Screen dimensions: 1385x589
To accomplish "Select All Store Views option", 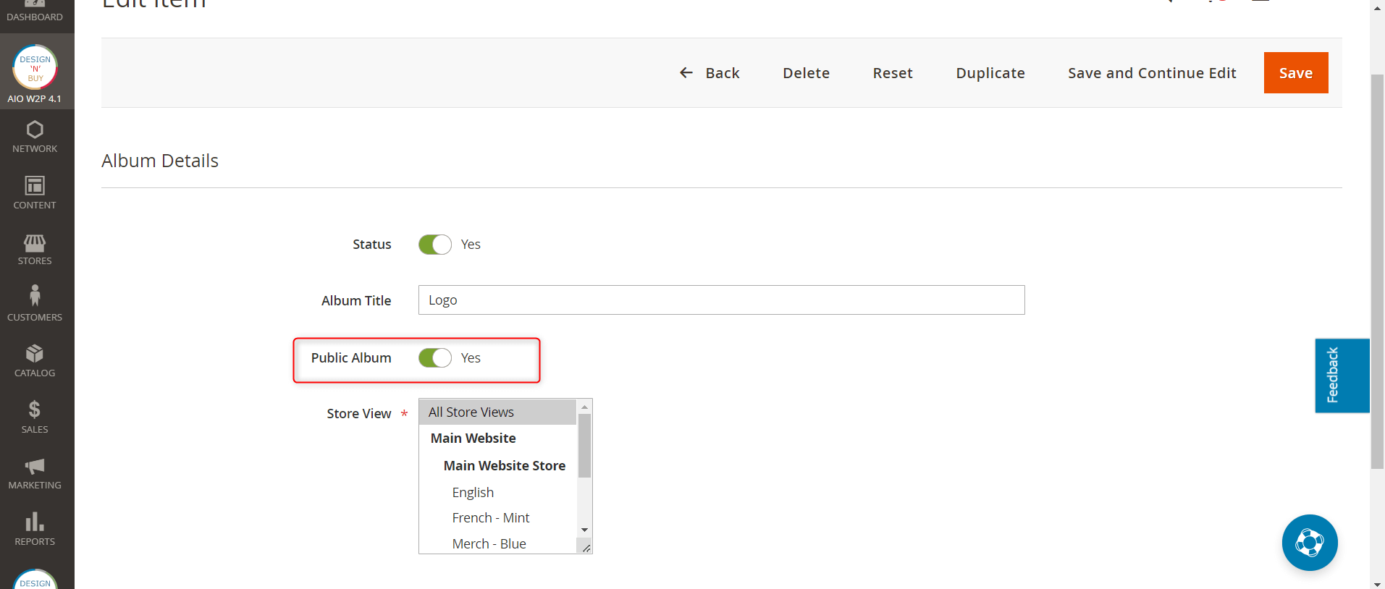I will pyautogui.click(x=498, y=412).
